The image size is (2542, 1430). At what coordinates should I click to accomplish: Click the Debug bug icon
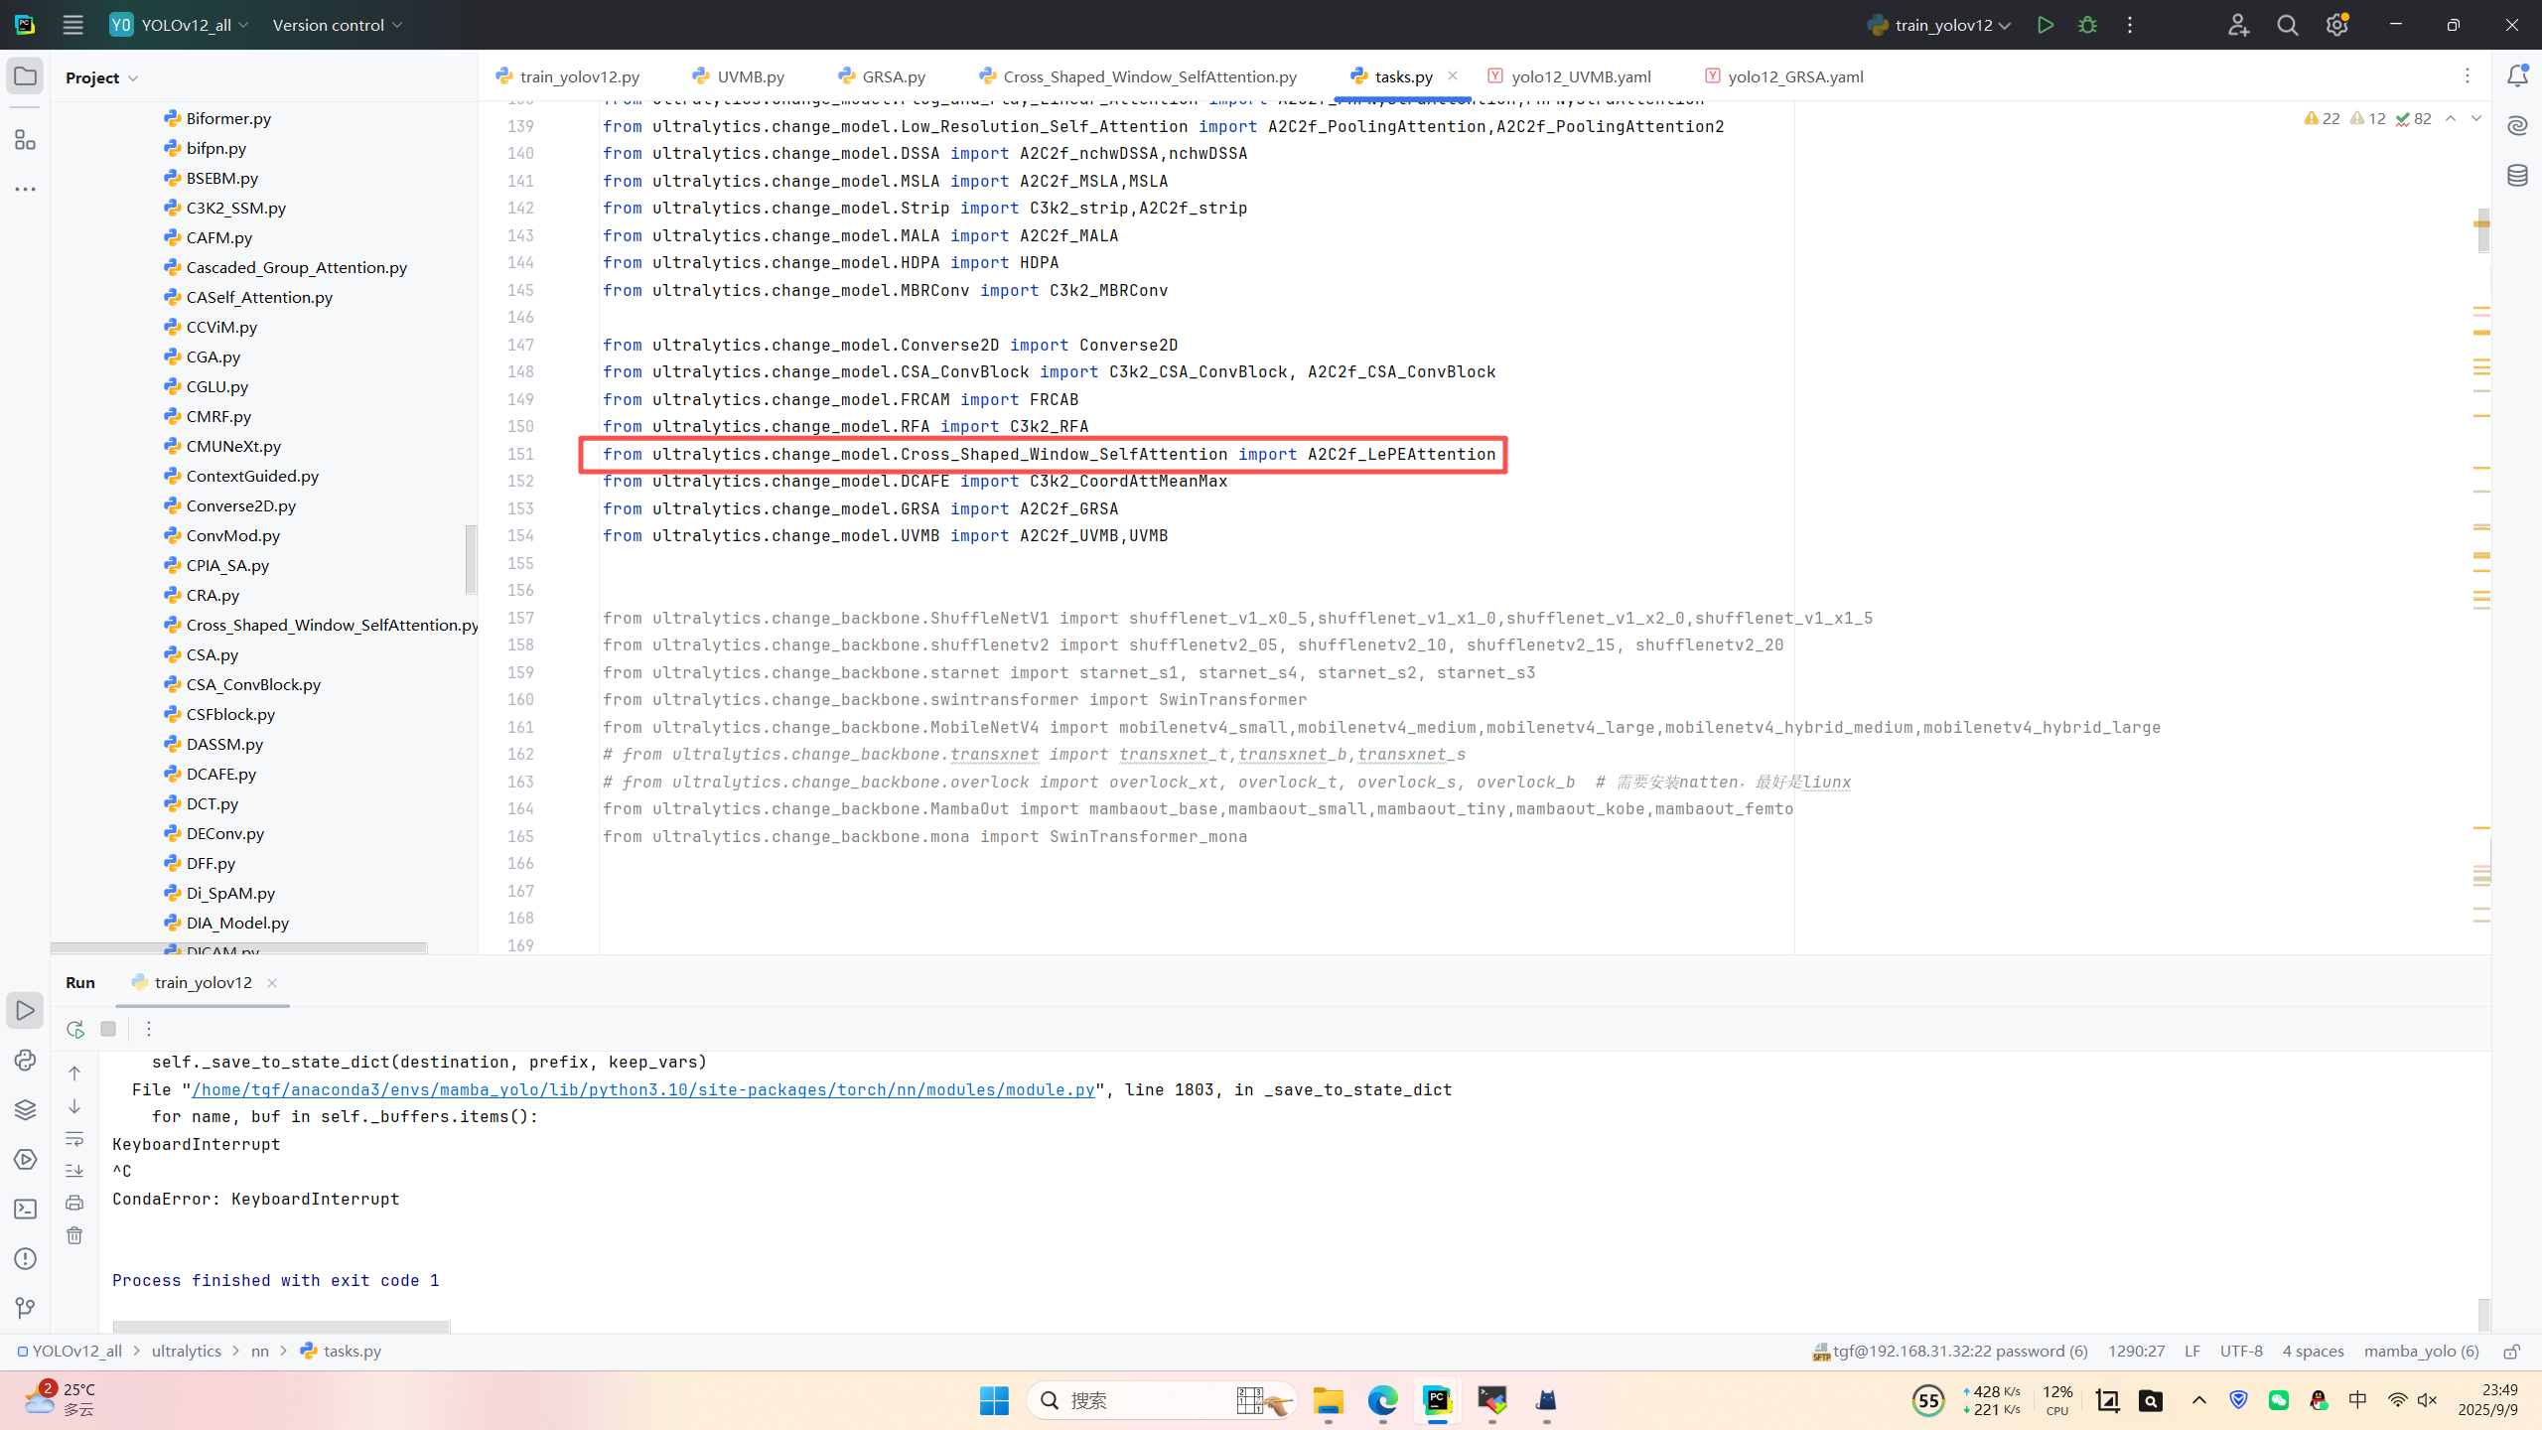(x=2087, y=25)
